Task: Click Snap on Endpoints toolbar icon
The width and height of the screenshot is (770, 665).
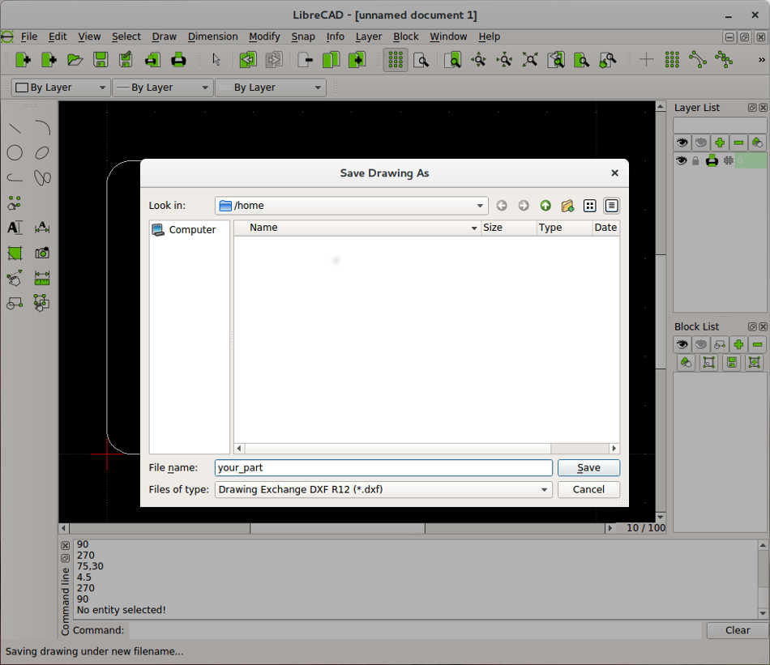Action: [698, 60]
